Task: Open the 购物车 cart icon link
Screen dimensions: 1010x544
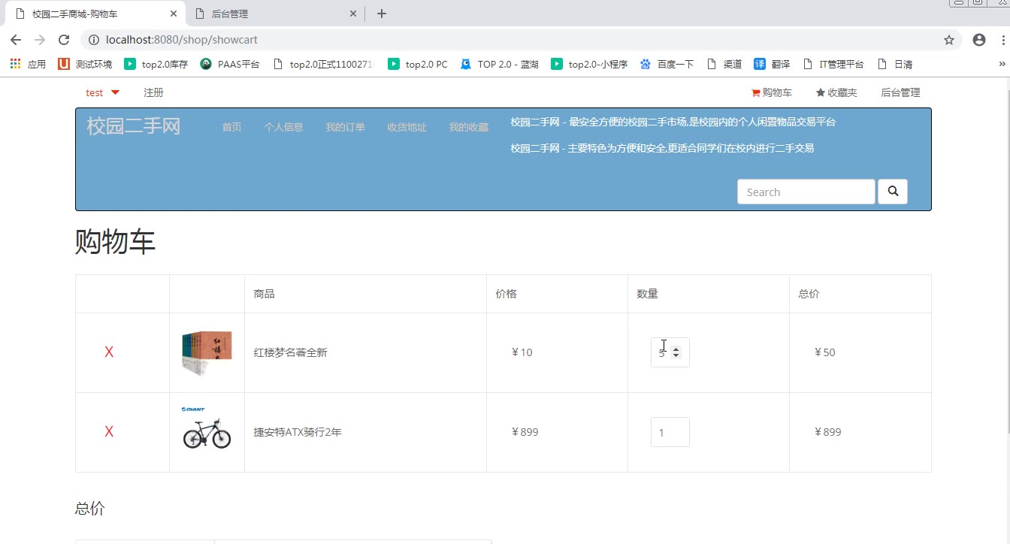Action: coord(772,93)
